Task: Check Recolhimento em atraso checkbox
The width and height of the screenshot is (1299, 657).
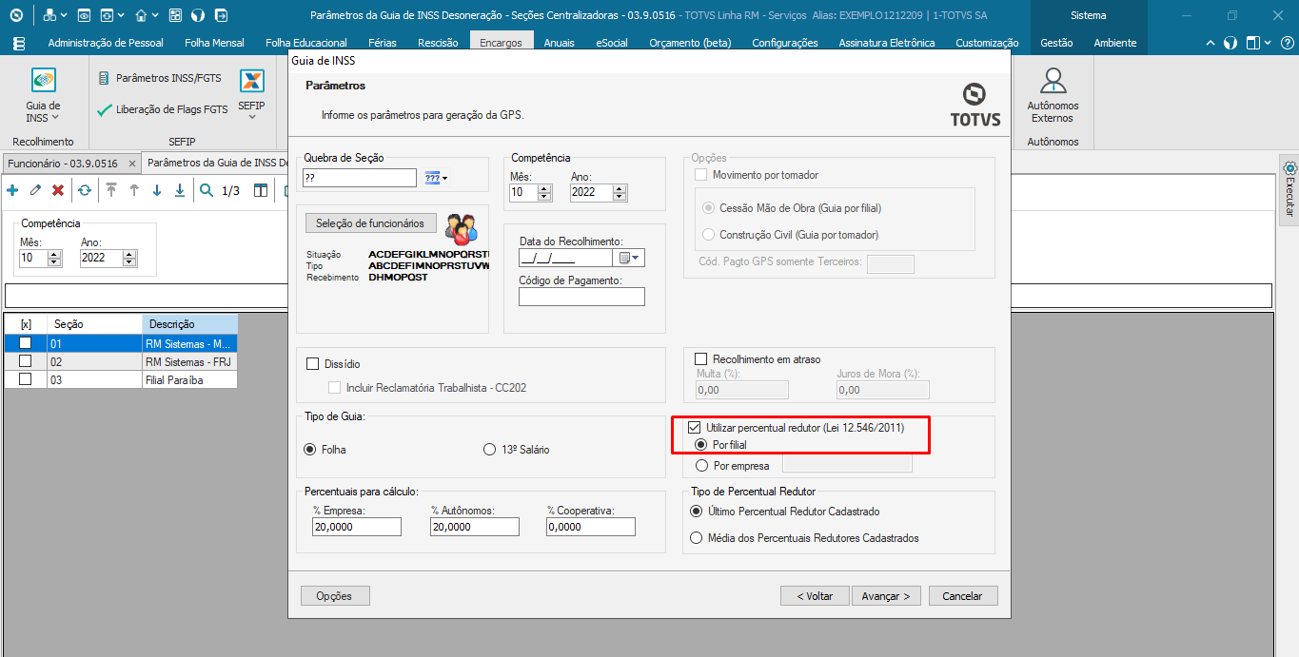Action: click(x=701, y=359)
